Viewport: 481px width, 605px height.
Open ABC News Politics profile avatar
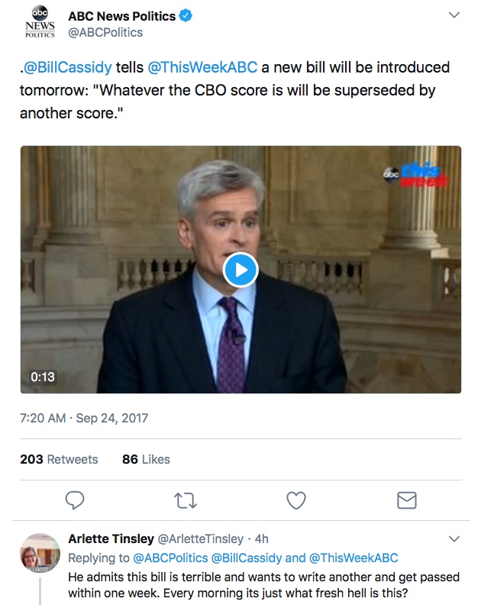pos(40,22)
